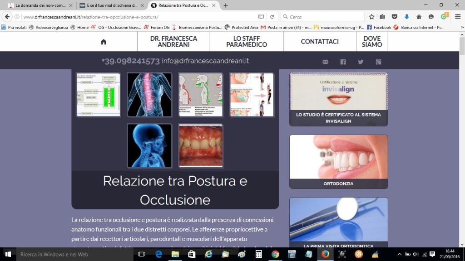The height and width of the screenshot is (261, 465).
Task: Click the ORTODONZIA sidebar card
Action: [339, 161]
